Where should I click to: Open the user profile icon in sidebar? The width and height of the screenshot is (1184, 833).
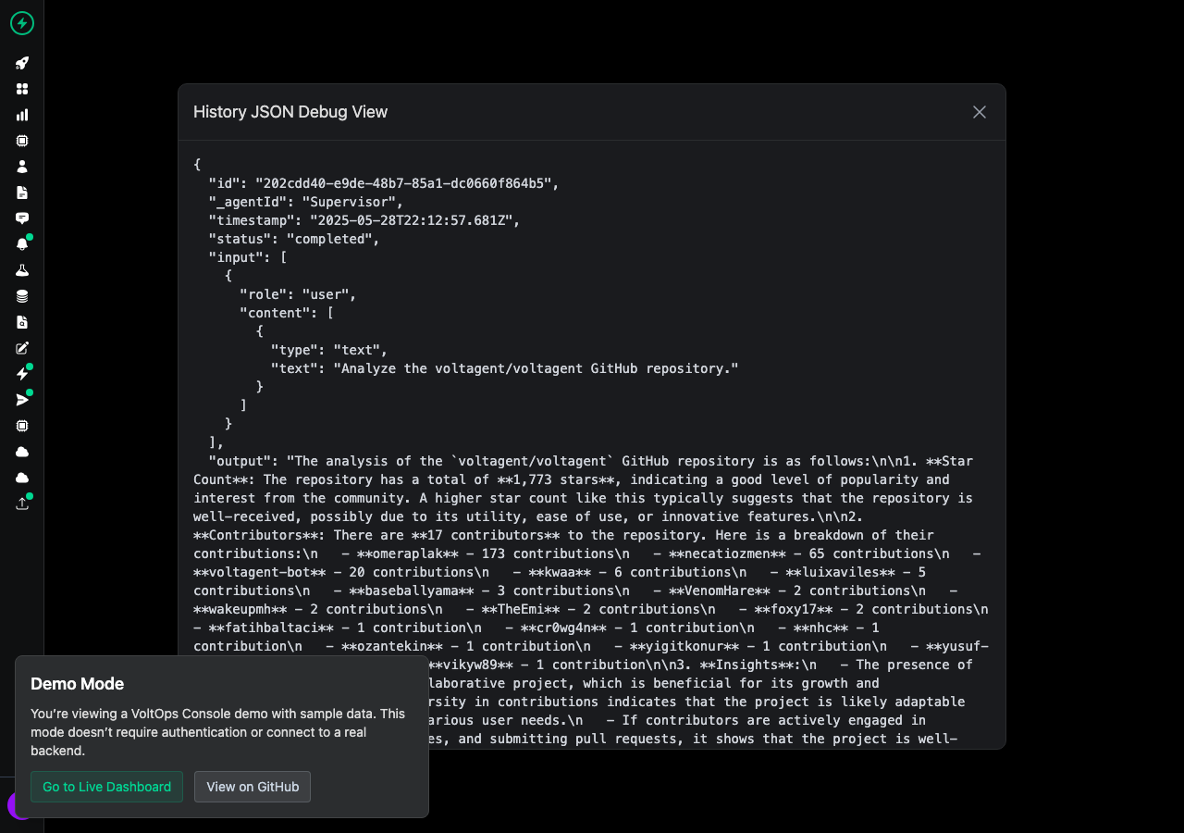pyautogui.click(x=22, y=167)
